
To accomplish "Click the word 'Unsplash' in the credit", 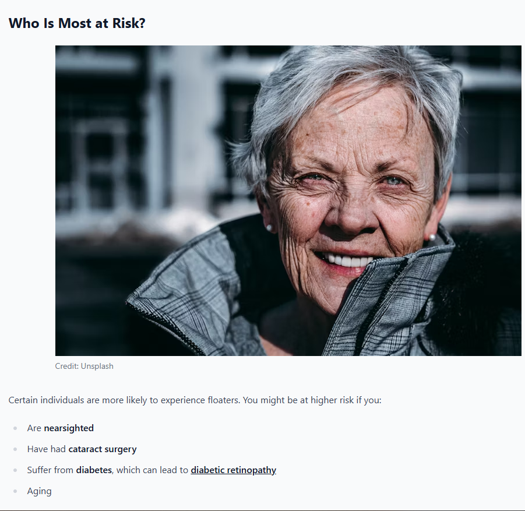I will point(97,366).
